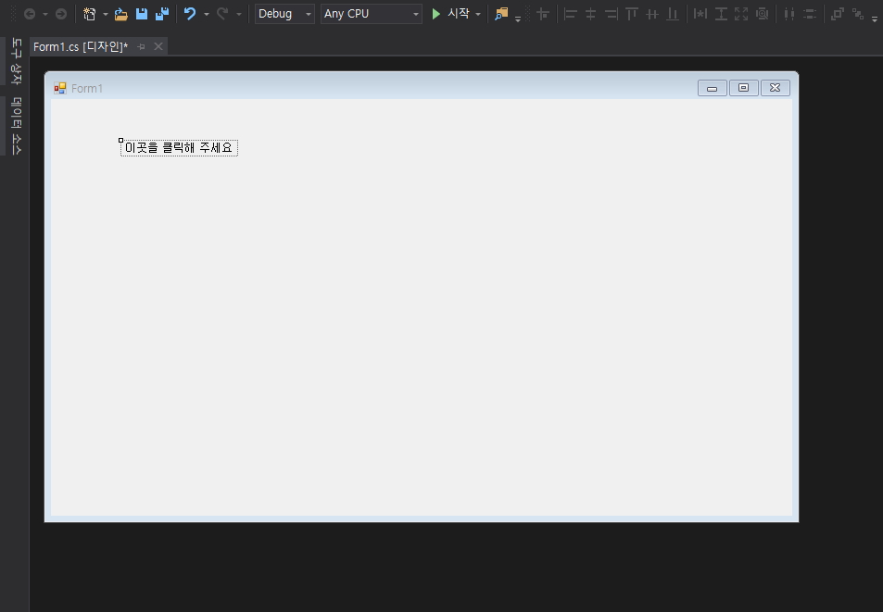Click the Align to Grid icon
Screen dimensions: 883x612
[543, 14]
